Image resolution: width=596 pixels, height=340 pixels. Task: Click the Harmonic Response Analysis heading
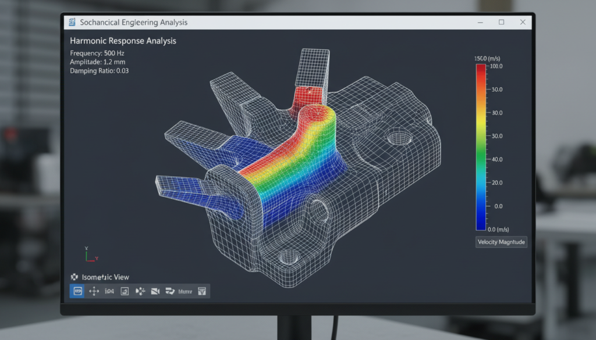click(123, 41)
